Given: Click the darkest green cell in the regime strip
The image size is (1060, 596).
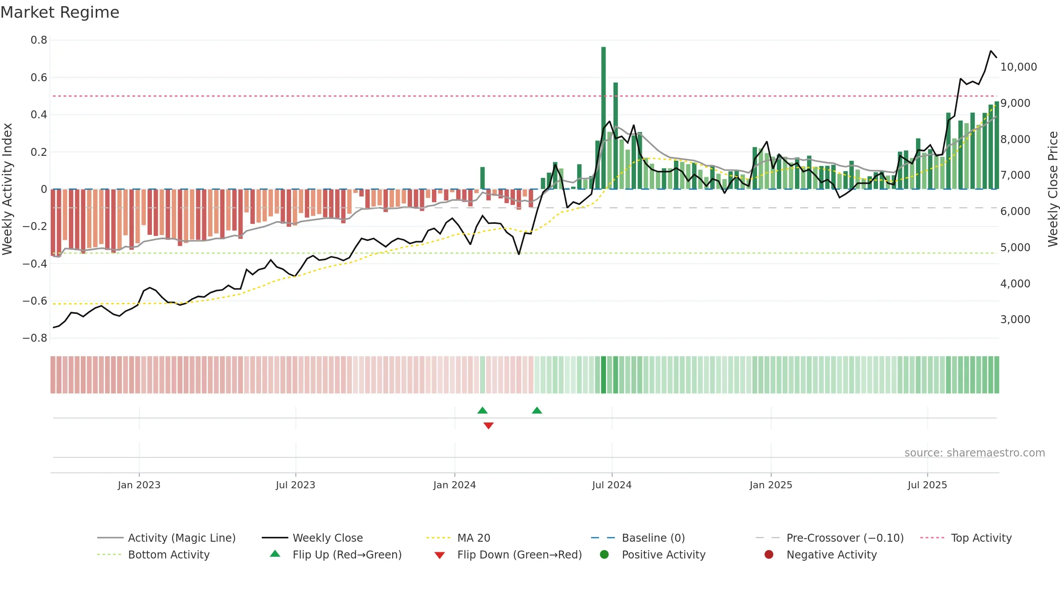Looking at the screenshot, I should [x=603, y=375].
